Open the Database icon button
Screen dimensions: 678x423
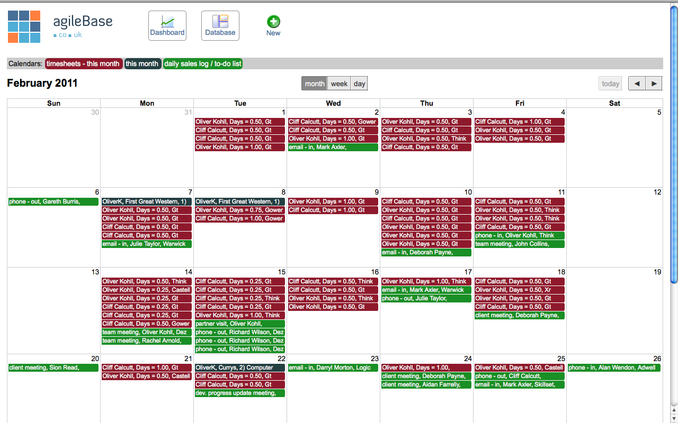click(x=220, y=25)
